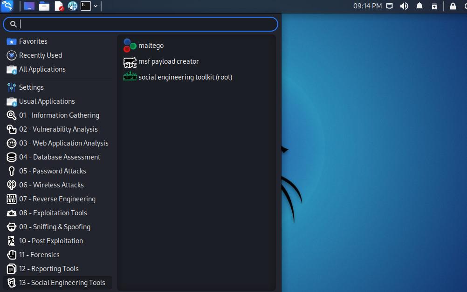Choose the "10 - Post Exploitation" label
The width and height of the screenshot is (467, 292).
[x=51, y=241]
